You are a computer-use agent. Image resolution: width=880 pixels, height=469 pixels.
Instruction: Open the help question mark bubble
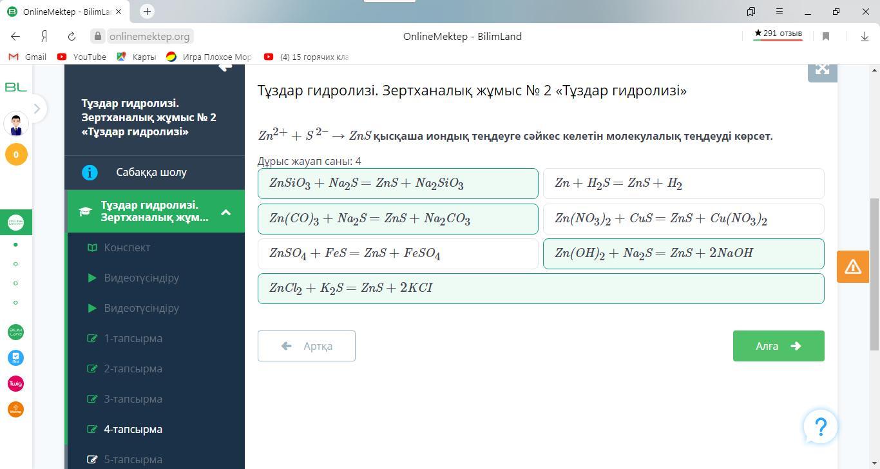(820, 426)
